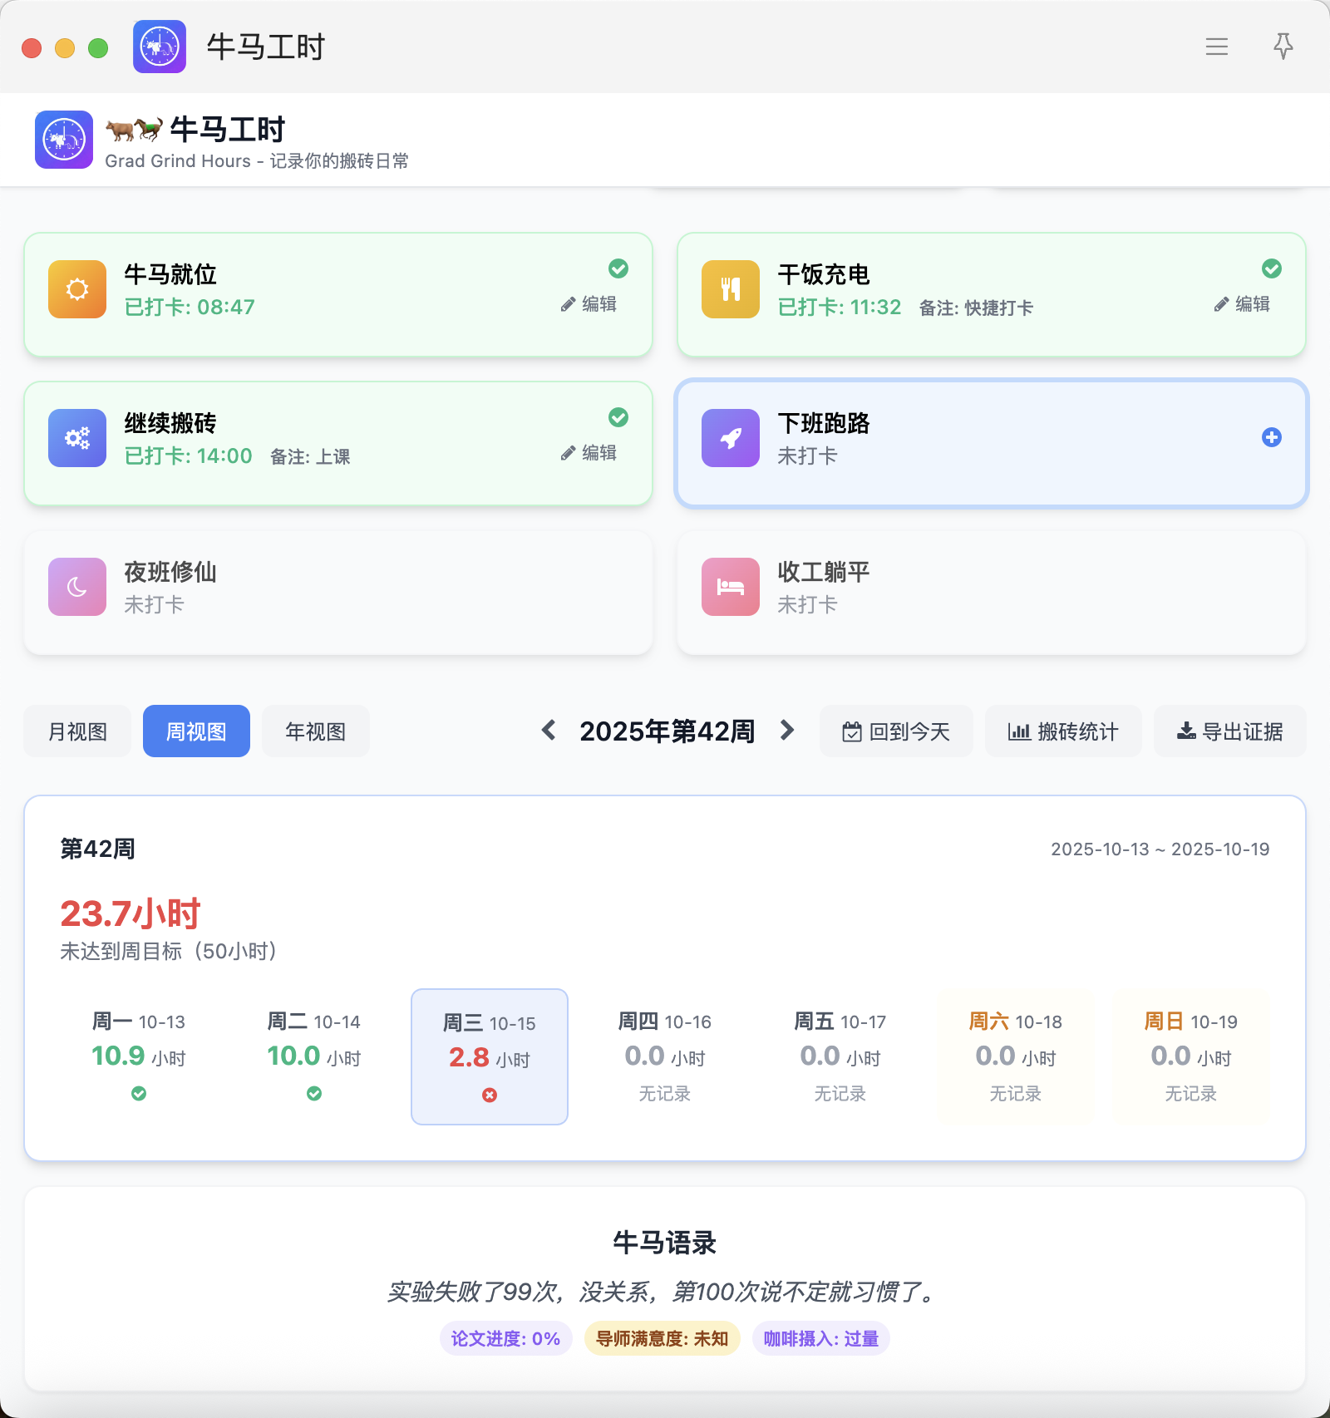
Task: Open 搬砖统计 statistics
Action: [x=1063, y=731]
